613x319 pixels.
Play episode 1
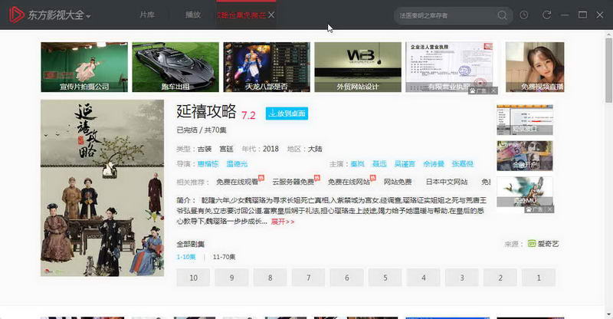click(x=539, y=278)
